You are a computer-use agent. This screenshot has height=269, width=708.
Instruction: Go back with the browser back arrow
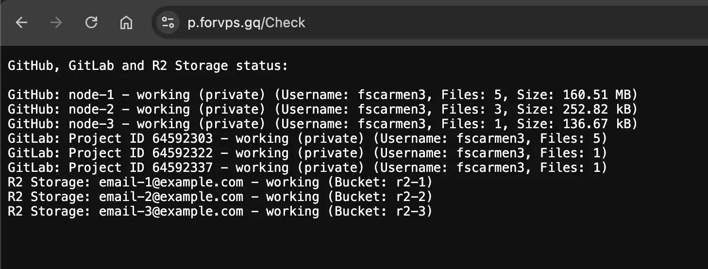(x=21, y=22)
